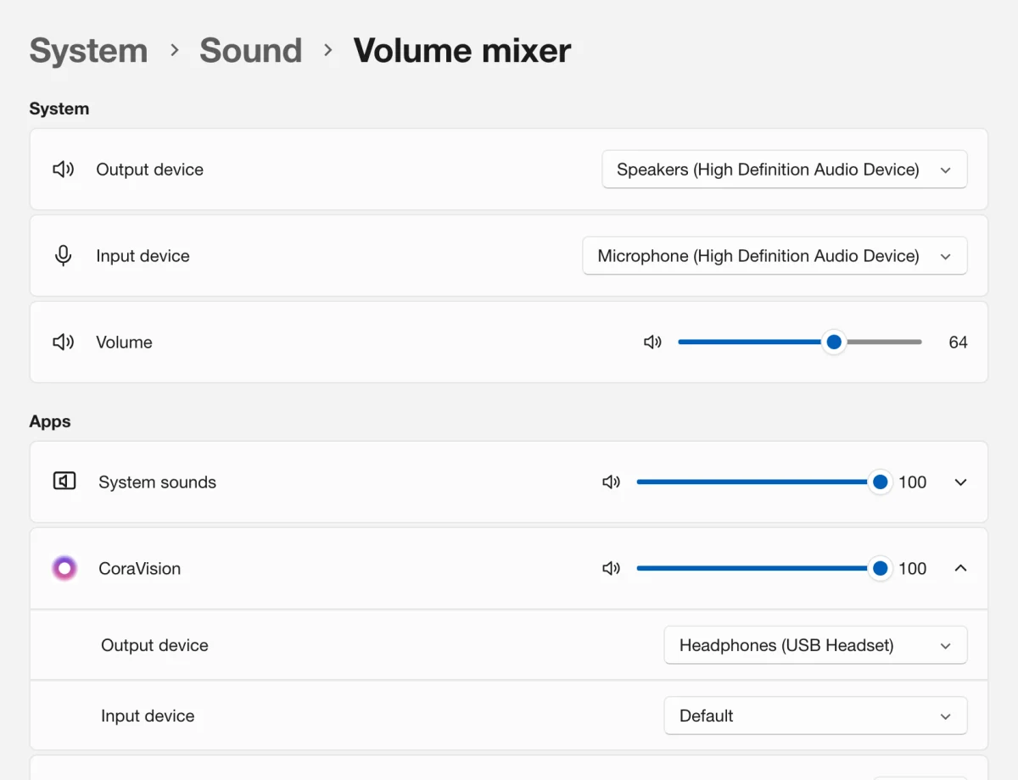
Task: Click the System sounds value 100
Action: (913, 482)
